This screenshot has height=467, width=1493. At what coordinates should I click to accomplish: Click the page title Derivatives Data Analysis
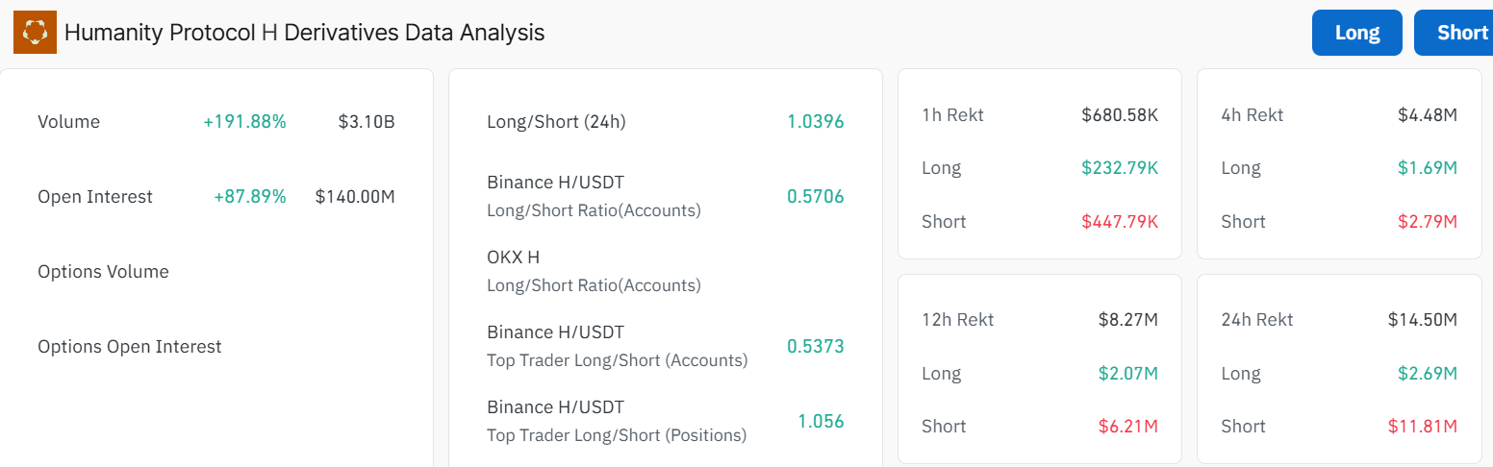coord(415,33)
